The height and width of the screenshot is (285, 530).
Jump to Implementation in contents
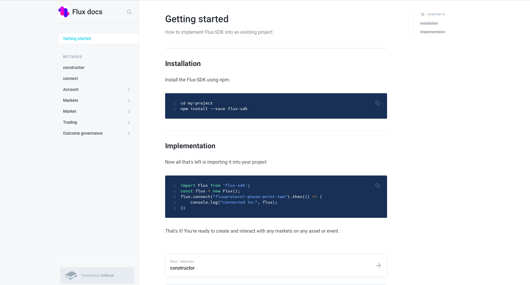click(433, 32)
